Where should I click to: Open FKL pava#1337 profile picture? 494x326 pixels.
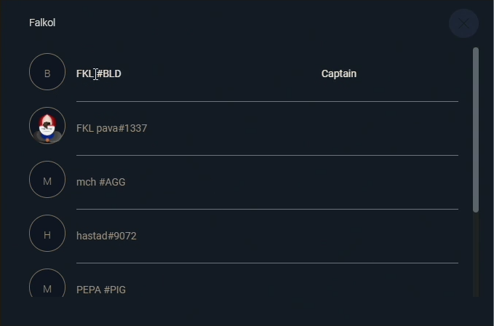click(47, 127)
